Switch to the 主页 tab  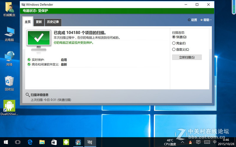[x=28, y=22]
